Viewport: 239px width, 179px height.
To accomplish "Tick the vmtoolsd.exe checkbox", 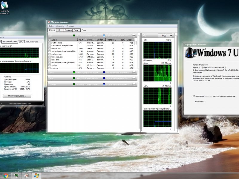I will point(49,57).
